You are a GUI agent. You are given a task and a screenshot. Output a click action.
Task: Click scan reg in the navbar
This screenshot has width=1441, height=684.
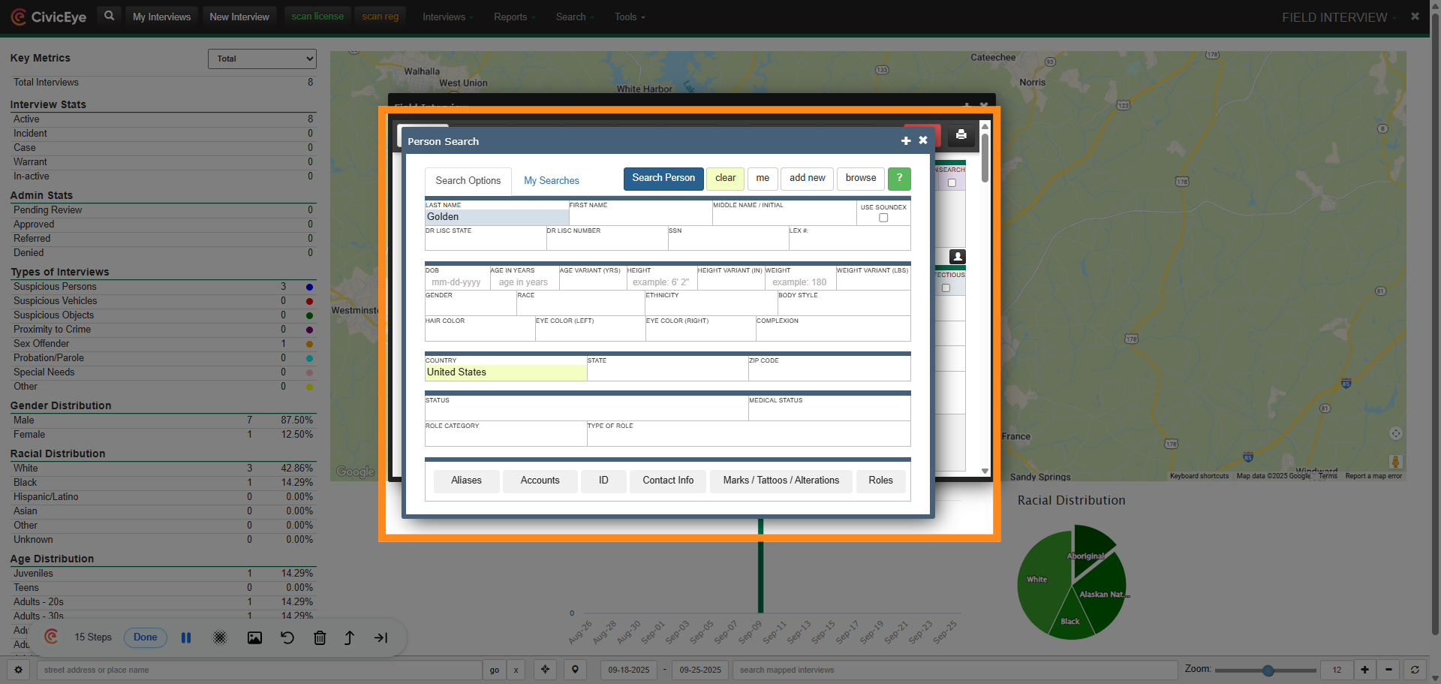[x=381, y=16]
